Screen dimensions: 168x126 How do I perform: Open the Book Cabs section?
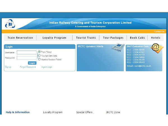click(137, 38)
